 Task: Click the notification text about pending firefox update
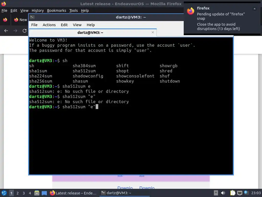click(x=221, y=16)
